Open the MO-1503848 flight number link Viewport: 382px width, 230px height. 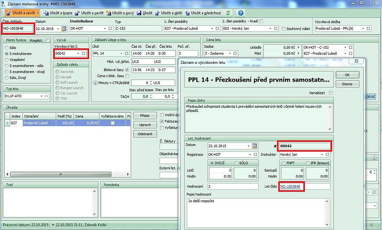(x=290, y=186)
